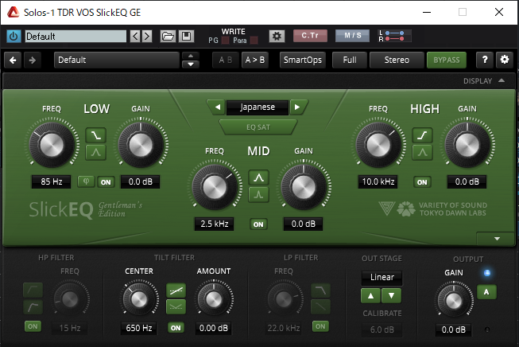This screenshot has width=519, height=347.
Task: Toggle the TILT FILTER ON switch
Action: (176, 328)
